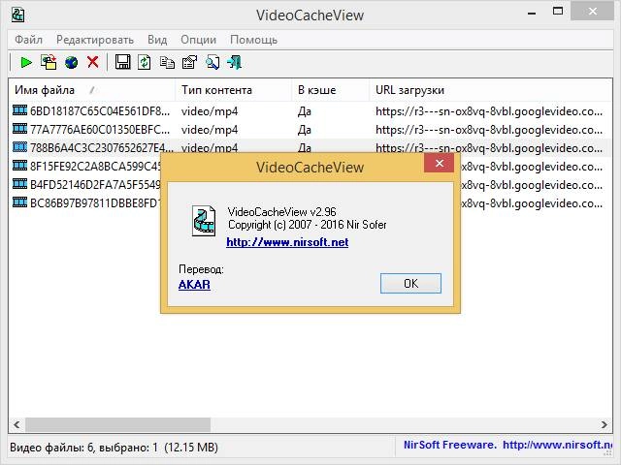Close the About dialog with the red X
621x465 pixels.
coord(439,163)
